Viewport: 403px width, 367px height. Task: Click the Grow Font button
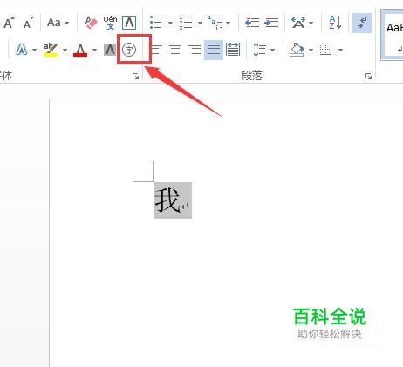click(9, 23)
